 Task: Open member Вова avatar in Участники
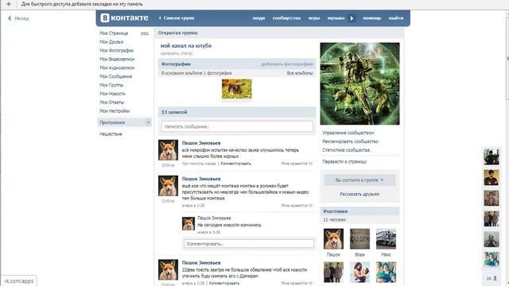tap(359, 239)
